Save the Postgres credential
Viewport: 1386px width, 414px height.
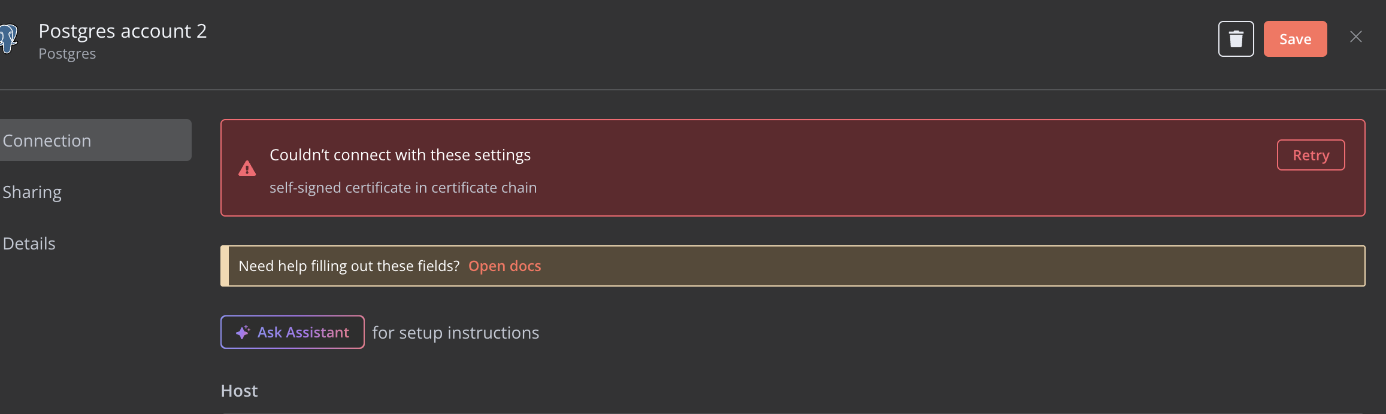point(1295,39)
